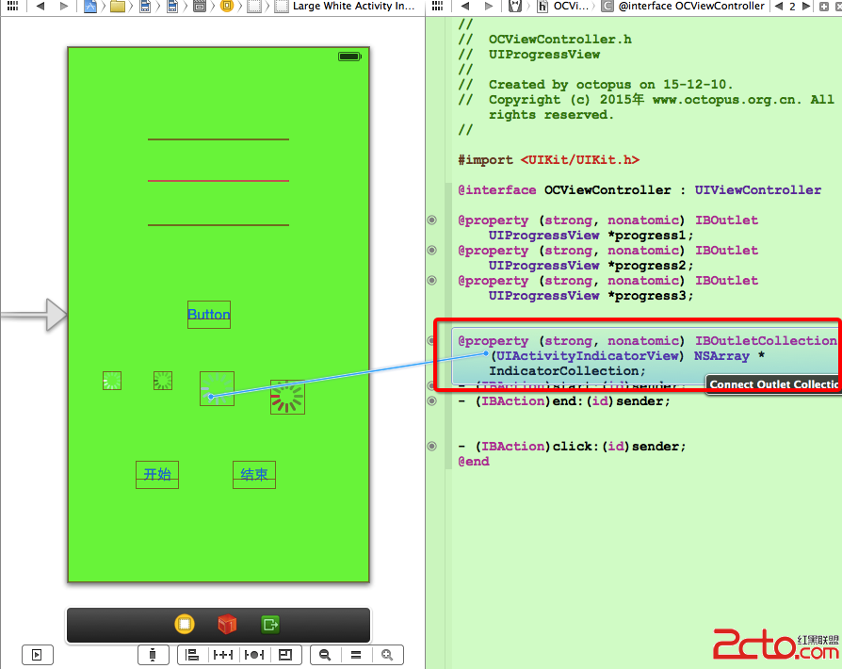
Task: Open the Pin constraints menu
Action: click(223, 655)
